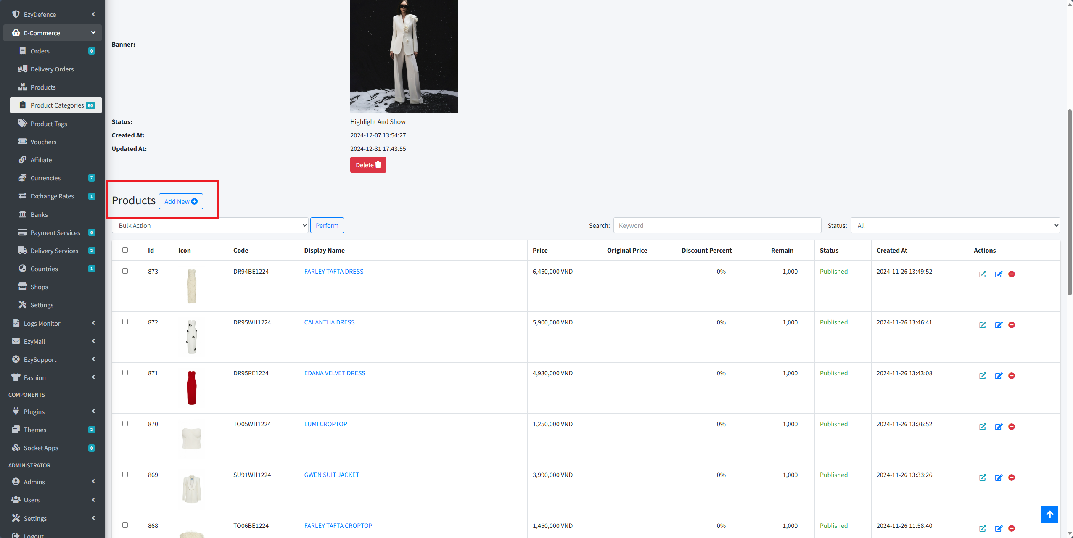Click the page vertical scrollbar
Viewport: 1073px width, 538px height.
[x=1070, y=202]
